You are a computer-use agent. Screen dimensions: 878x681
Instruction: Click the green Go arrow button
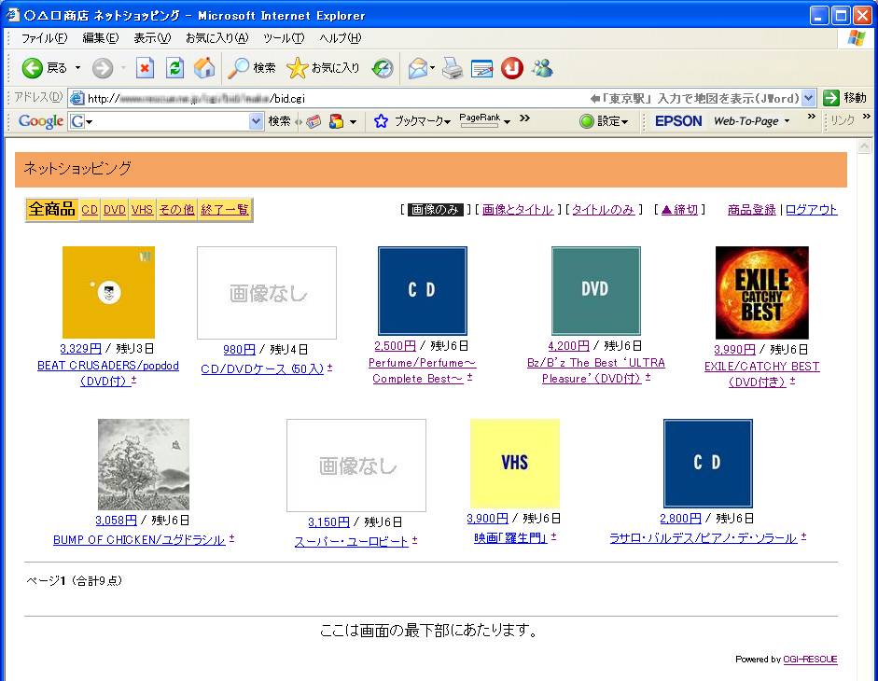831,98
